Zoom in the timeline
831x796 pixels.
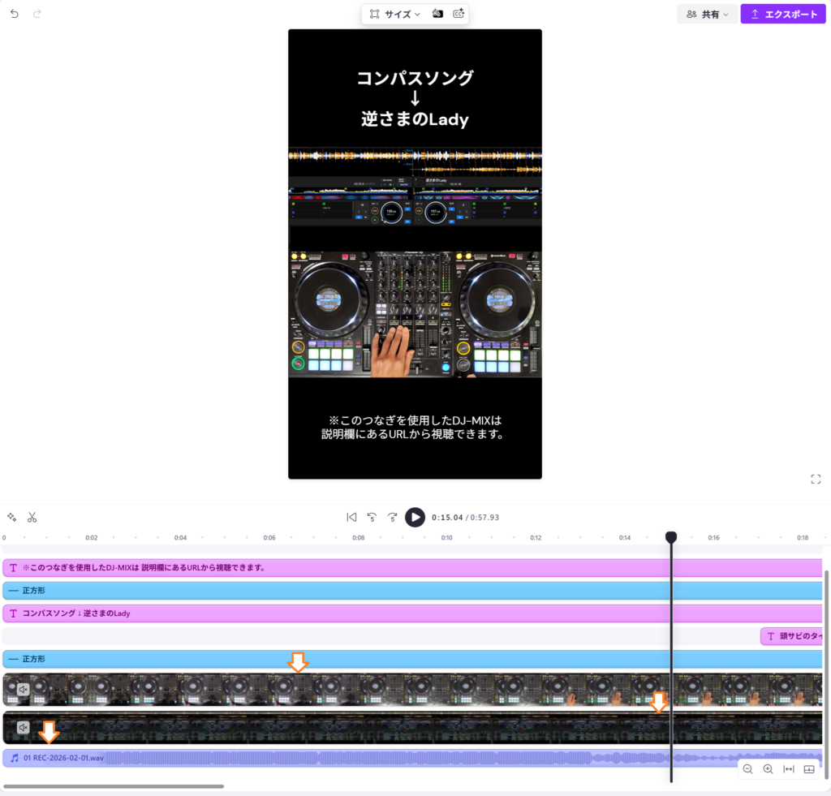[x=768, y=769]
